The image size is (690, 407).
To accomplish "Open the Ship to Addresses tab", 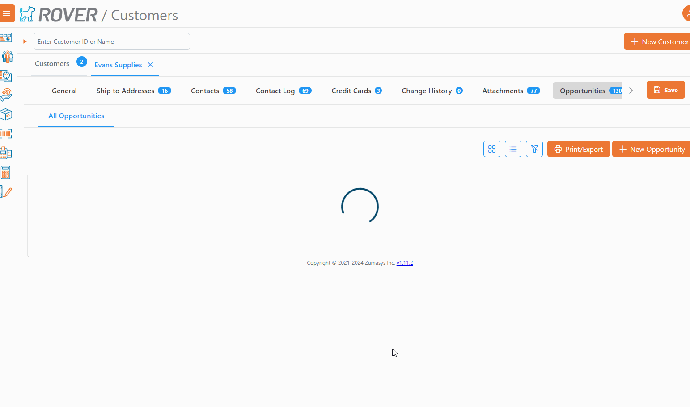I will pyautogui.click(x=133, y=91).
